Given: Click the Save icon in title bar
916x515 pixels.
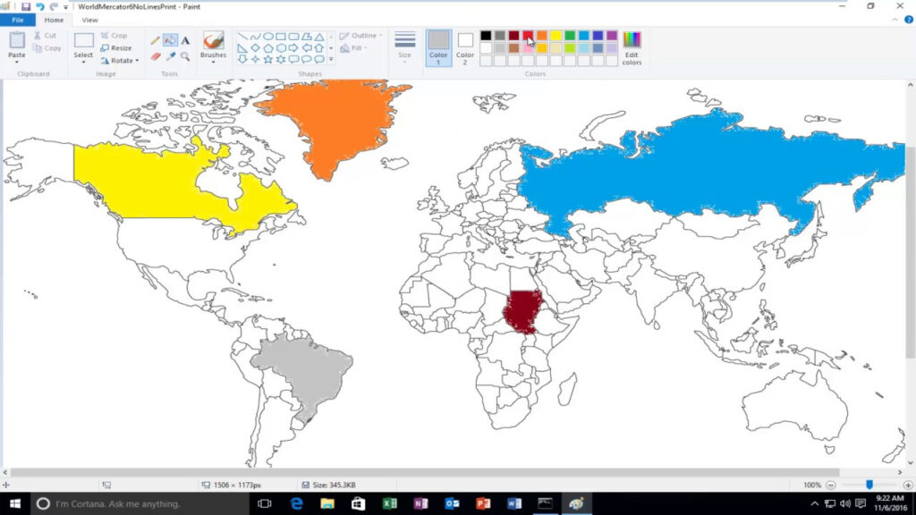Looking at the screenshot, I should (26, 6).
